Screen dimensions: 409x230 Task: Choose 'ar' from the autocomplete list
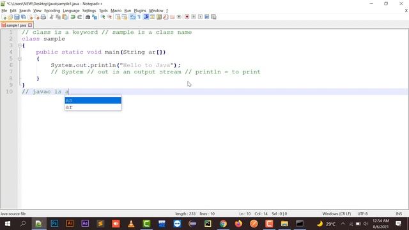(x=93, y=107)
